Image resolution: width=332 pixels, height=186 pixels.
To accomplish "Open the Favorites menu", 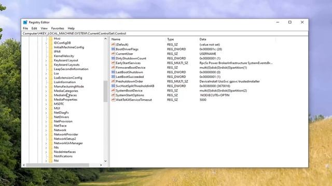I will 58,28.
